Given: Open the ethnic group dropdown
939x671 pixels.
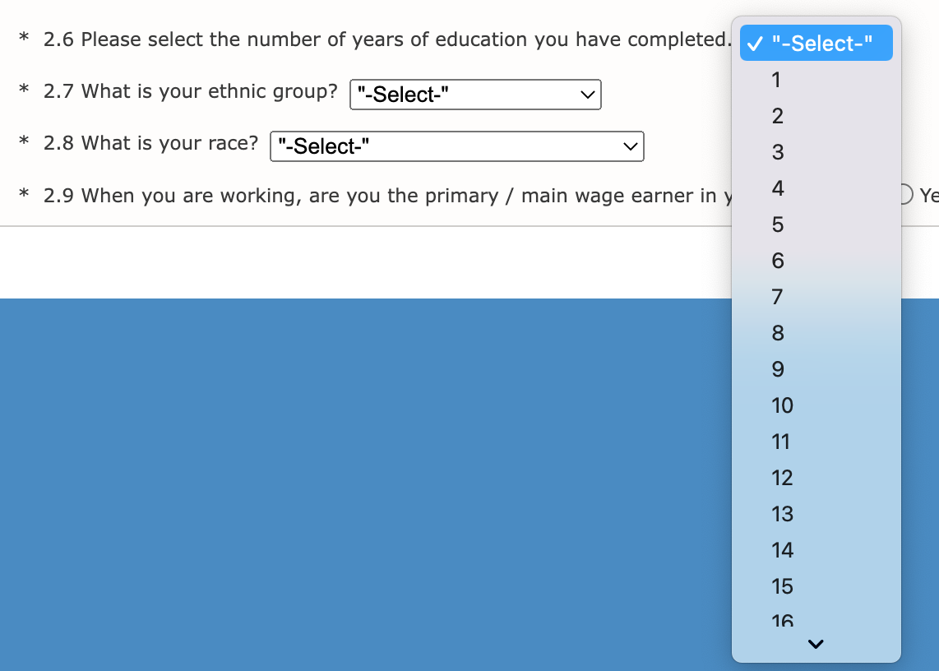Looking at the screenshot, I should coord(475,95).
